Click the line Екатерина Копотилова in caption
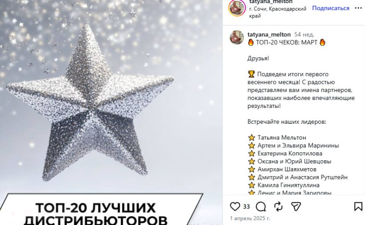 (290, 153)
